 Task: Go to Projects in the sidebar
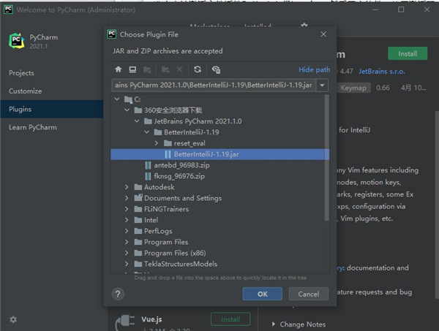point(21,73)
